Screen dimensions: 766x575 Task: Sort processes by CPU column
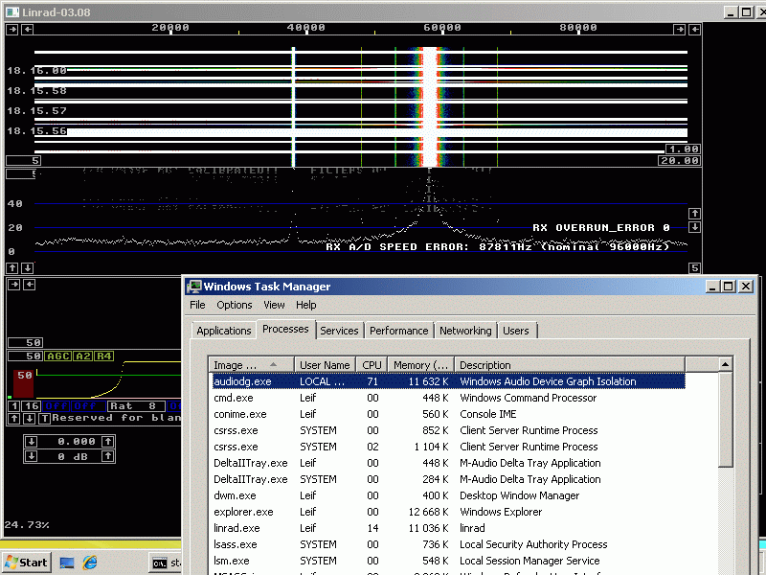pos(372,365)
